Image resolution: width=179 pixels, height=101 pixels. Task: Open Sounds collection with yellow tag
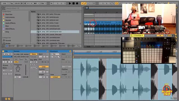pyautogui.click(x=8, y=20)
